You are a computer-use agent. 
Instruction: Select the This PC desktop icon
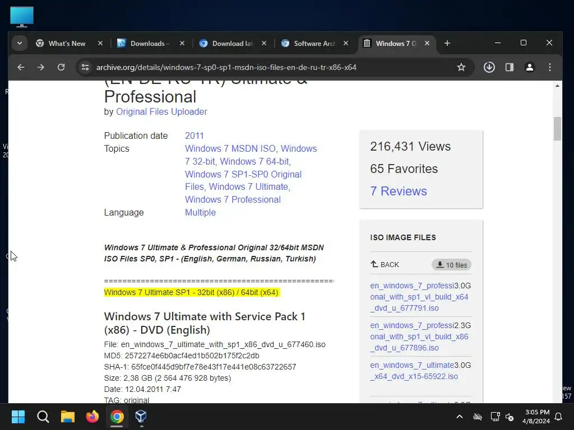[22, 17]
